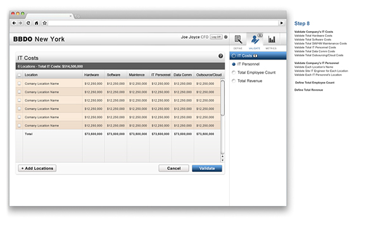Screen dimensions: 380x246
Task: Click the Data Comm column header
Action: point(183,75)
